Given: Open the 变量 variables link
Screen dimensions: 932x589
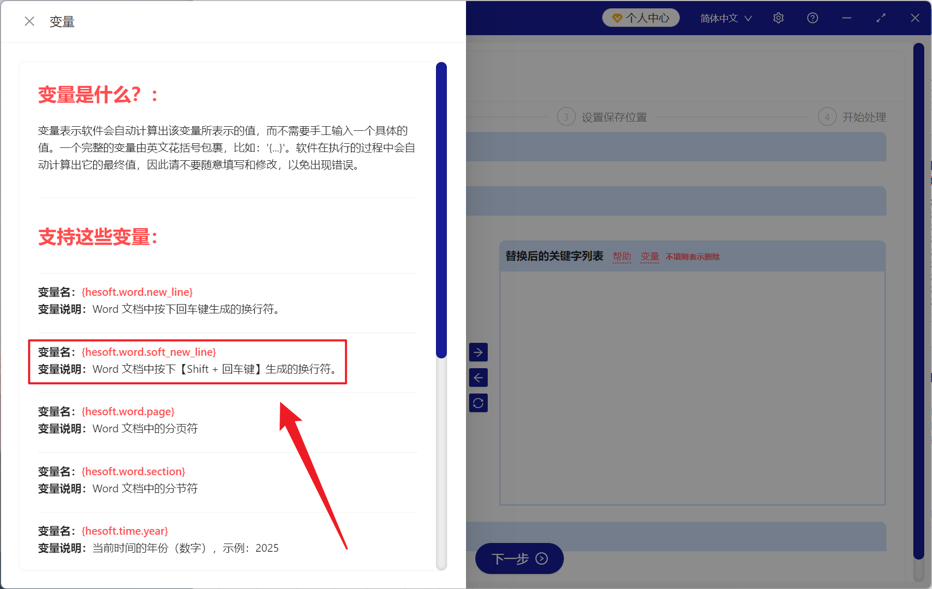Looking at the screenshot, I should [x=649, y=256].
